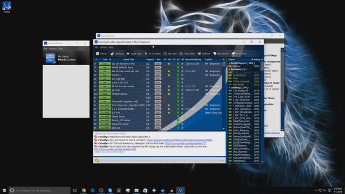Click the chat message input field

(160, 161)
